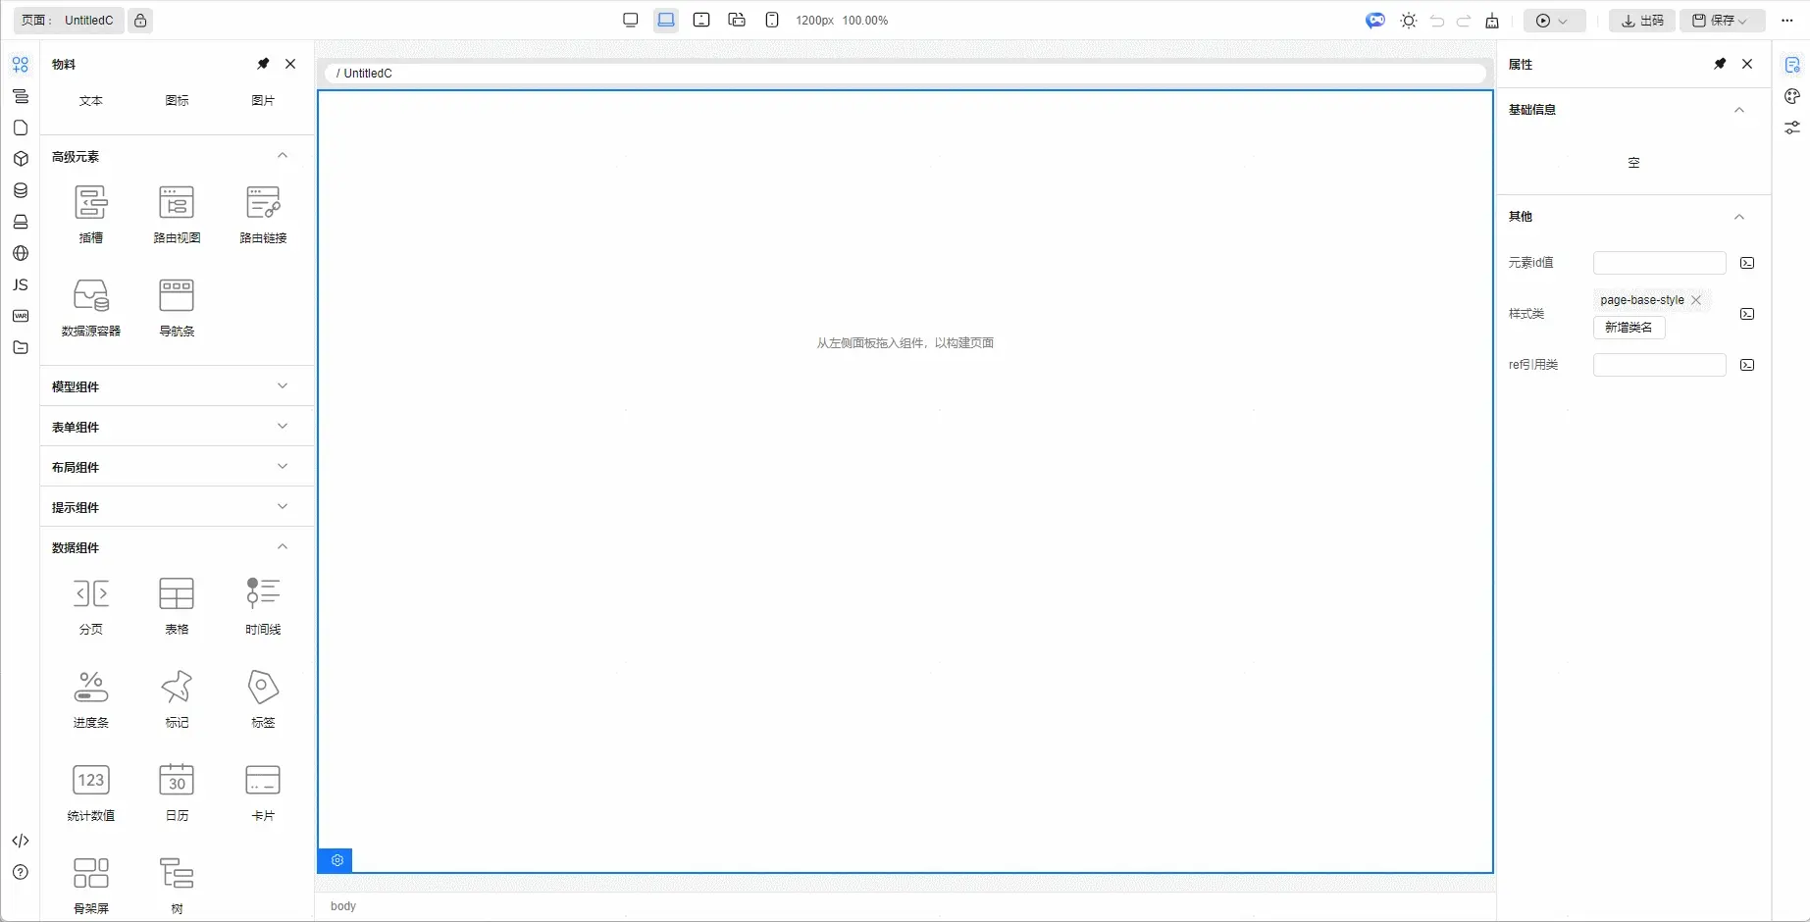Image resolution: width=1810 pixels, height=922 pixels.
Task: Collapse the 其他 properties section
Action: (x=1739, y=217)
